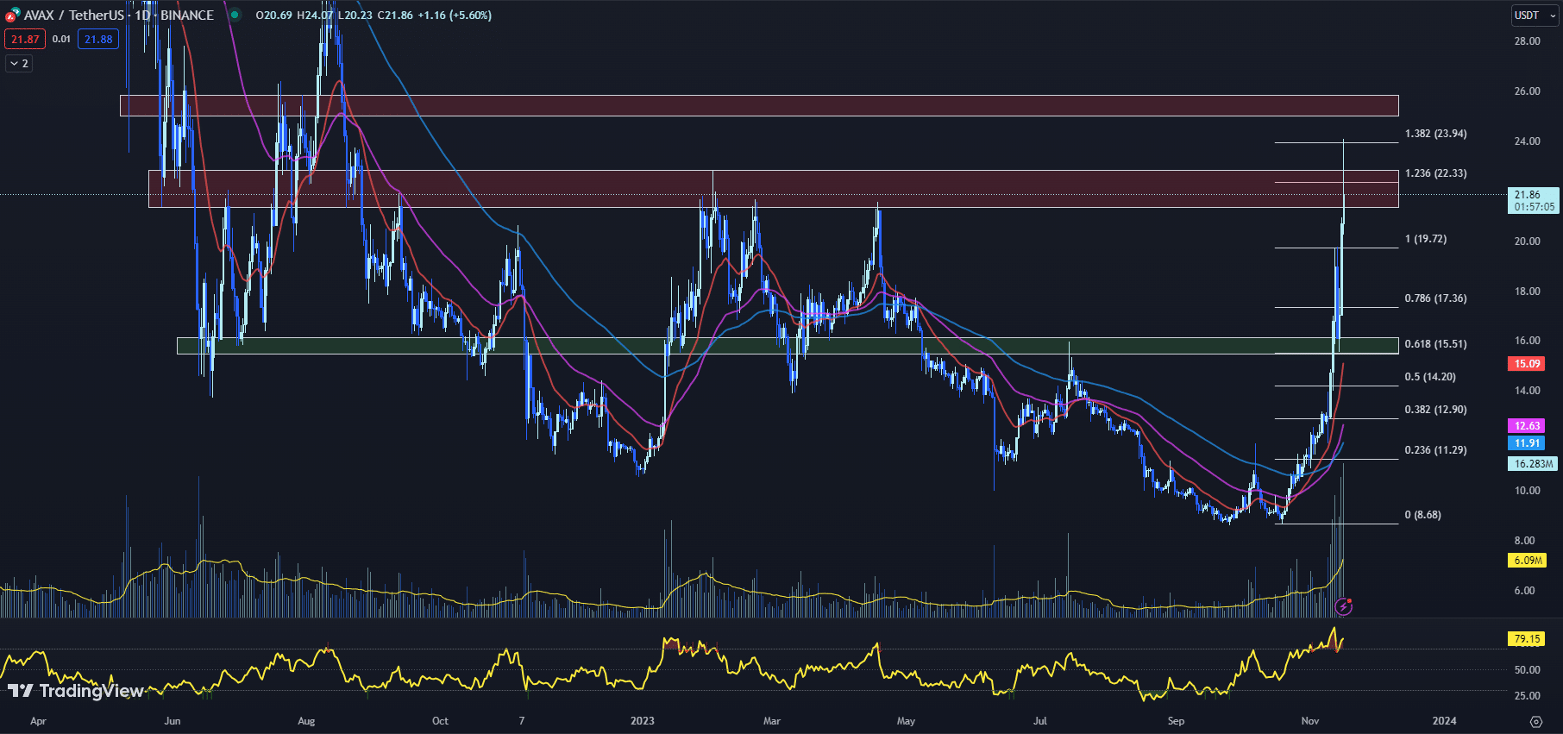This screenshot has height=734, width=1563.
Task: Click the blue 21.88 buy price button
Action: coord(98,40)
